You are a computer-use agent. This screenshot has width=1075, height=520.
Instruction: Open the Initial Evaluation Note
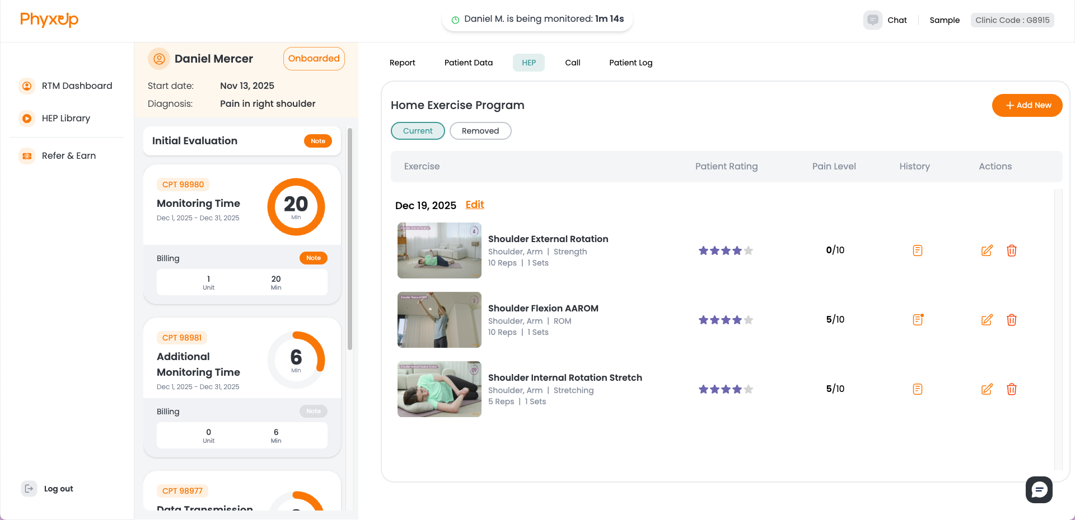[317, 141]
